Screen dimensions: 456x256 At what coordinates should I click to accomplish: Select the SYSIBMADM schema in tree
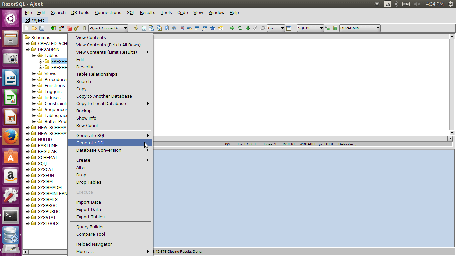(x=50, y=188)
